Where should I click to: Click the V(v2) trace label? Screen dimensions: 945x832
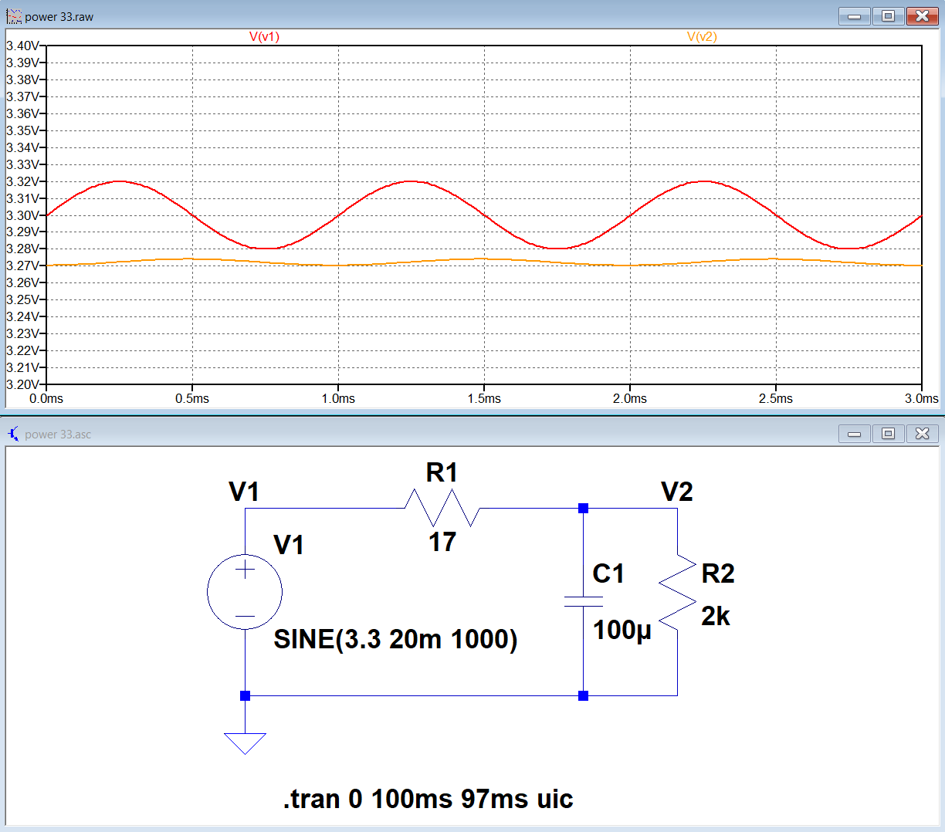point(703,35)
